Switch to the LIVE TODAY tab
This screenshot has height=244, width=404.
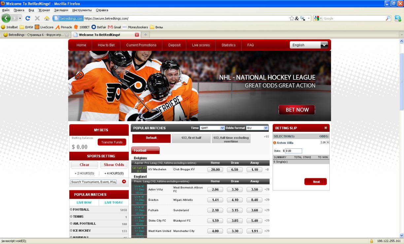(x=114, y=202)
